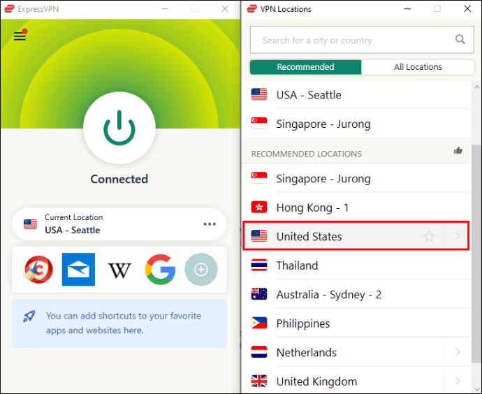Minimize the ExpressVPN main window
This screenshot has width=482, height=394.
[x=165, y=8]
